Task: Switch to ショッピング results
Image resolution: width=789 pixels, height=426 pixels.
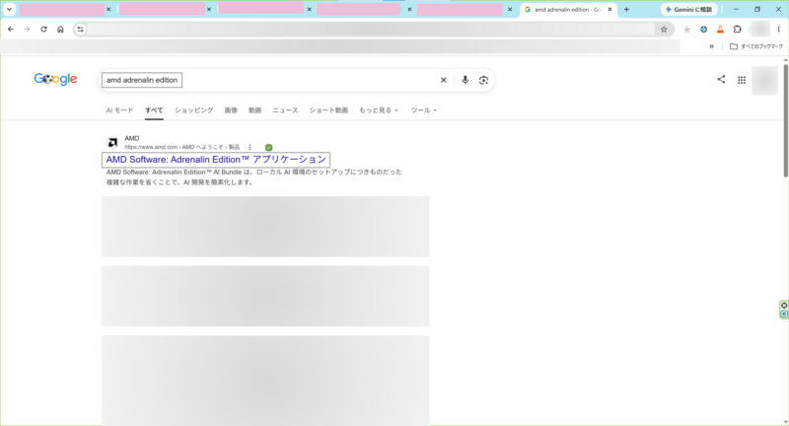Action: coord(193,110)
